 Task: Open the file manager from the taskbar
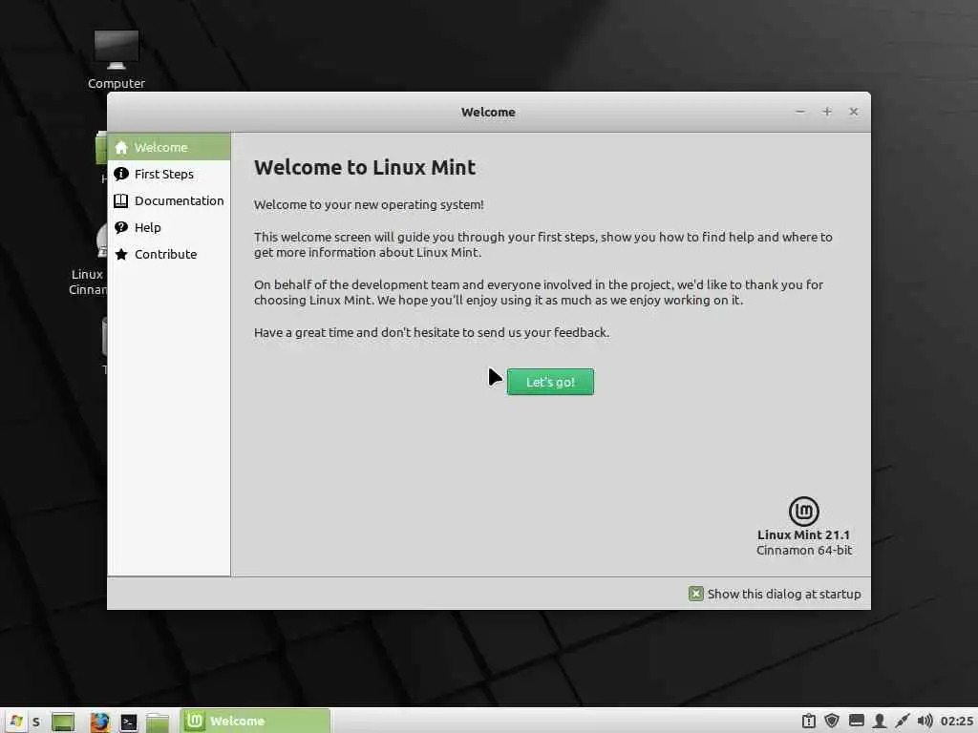coord(158,722)
